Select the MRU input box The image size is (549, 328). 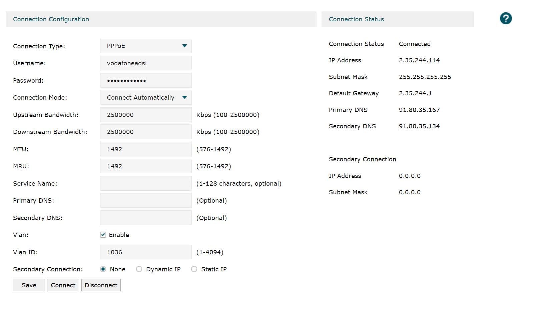(x=146, y=166)
